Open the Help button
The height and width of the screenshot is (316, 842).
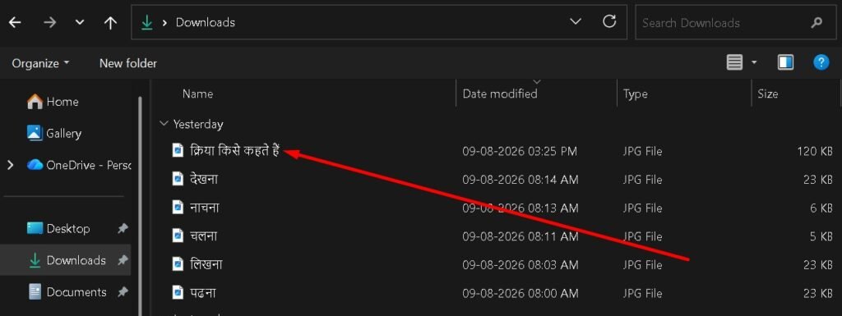(x=821, y=62)
